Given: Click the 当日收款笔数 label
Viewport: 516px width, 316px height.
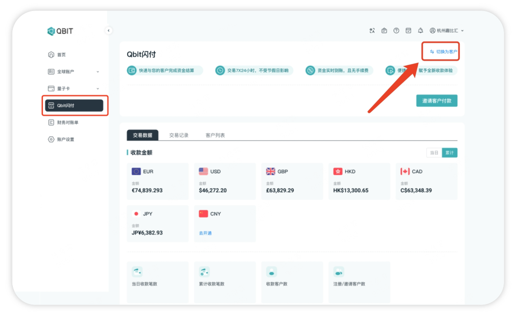Looking at the screenshot, I should point(144,284).
